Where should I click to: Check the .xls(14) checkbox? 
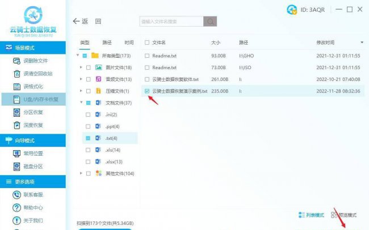88,150
